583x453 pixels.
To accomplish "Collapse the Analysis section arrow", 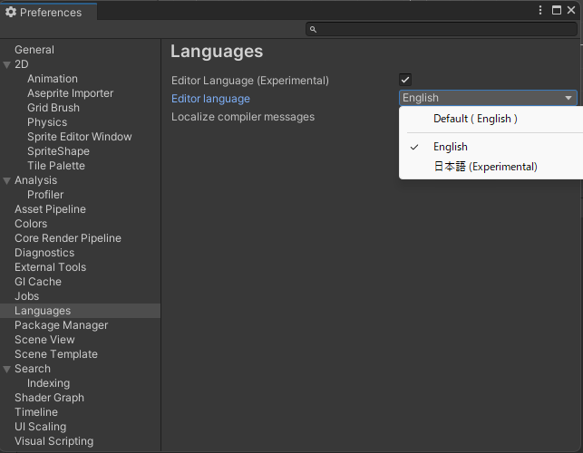I will (6, 181).
